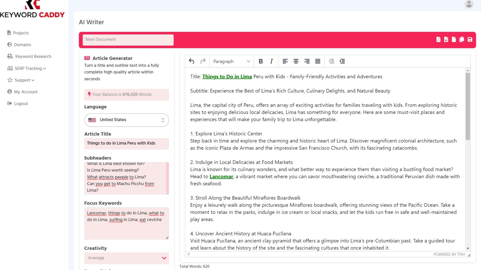This screenshot has height=270, width=481.
Task: Click Logout in the sidebar
Action: (x=18, y=104)
